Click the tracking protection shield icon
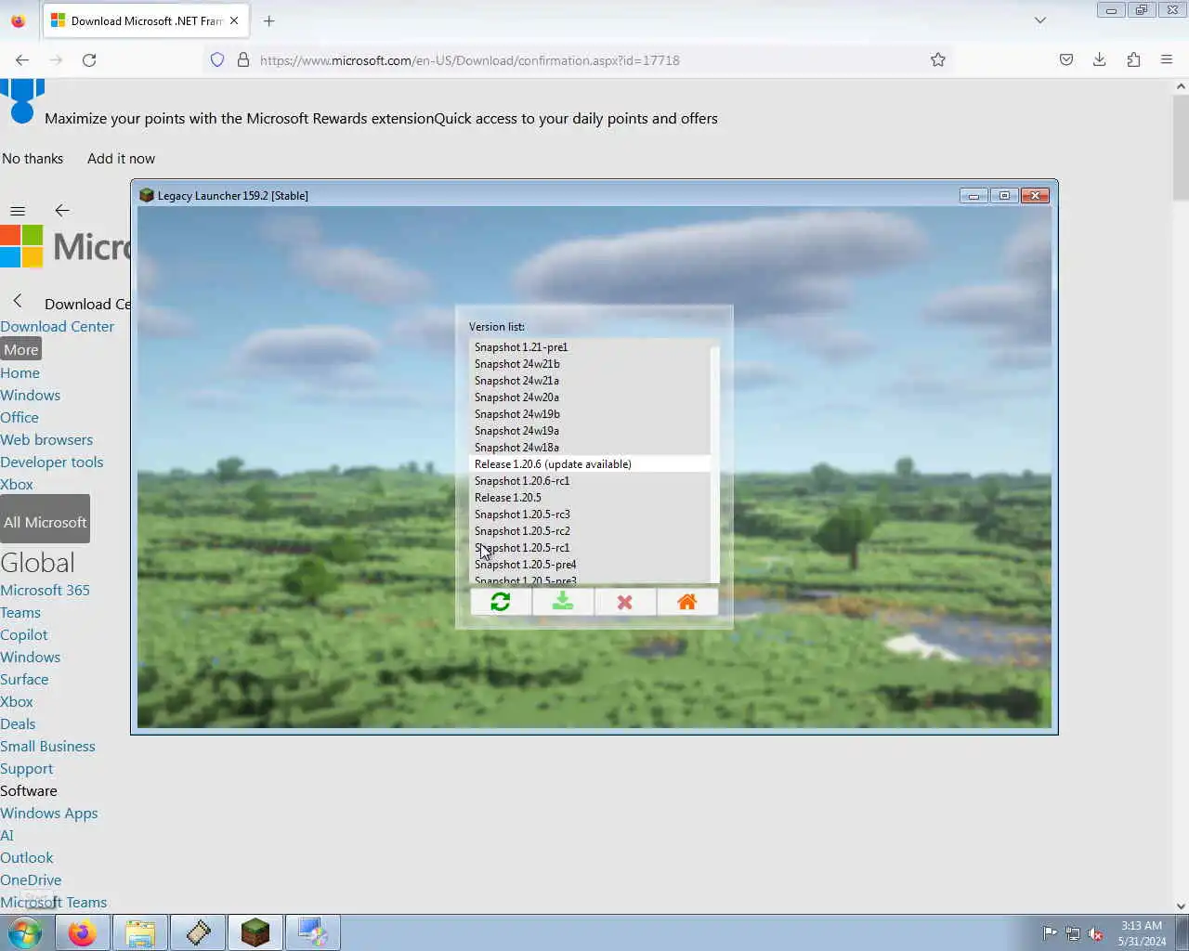The height and width of the screenshot is (951, 1189). (217, 59)
